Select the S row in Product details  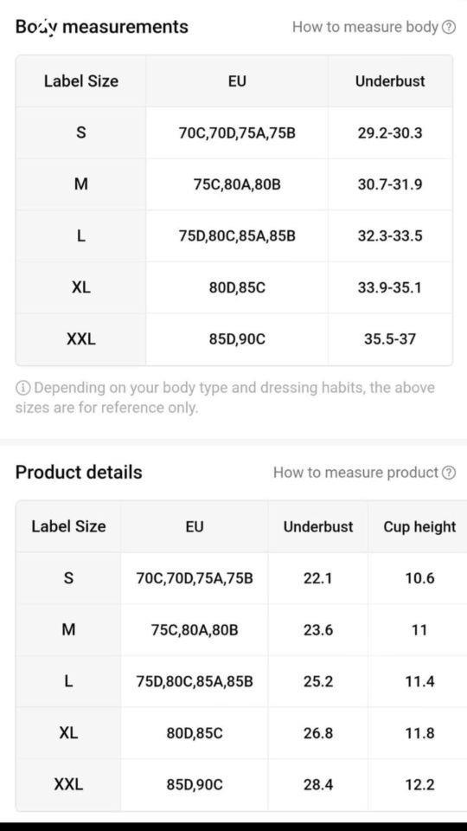tap(241, 578)
